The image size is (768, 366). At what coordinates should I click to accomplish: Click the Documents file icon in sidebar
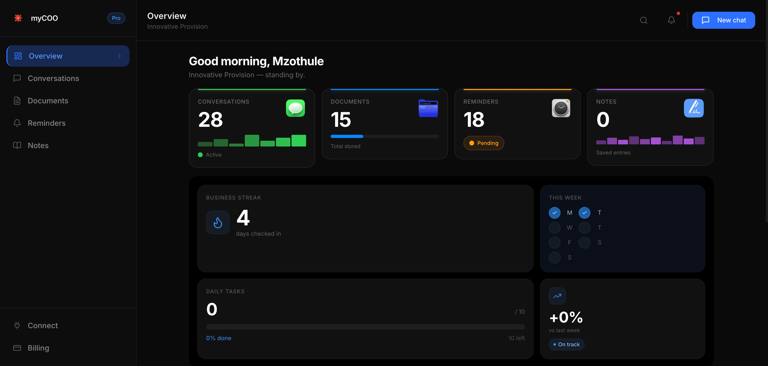pyautogui.click(x=17, y=101)
